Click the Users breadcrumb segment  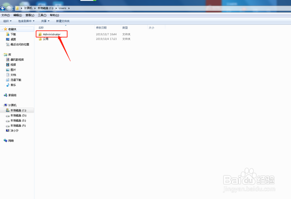pyautogui.click(x=63, y=8)
